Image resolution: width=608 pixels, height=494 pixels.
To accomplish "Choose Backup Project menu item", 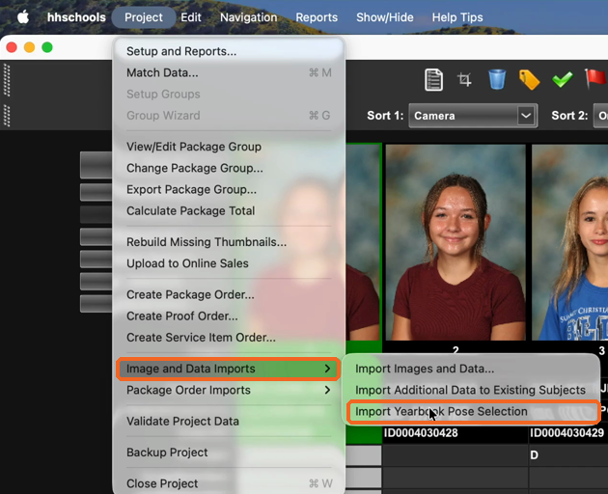I will (229, 453).
